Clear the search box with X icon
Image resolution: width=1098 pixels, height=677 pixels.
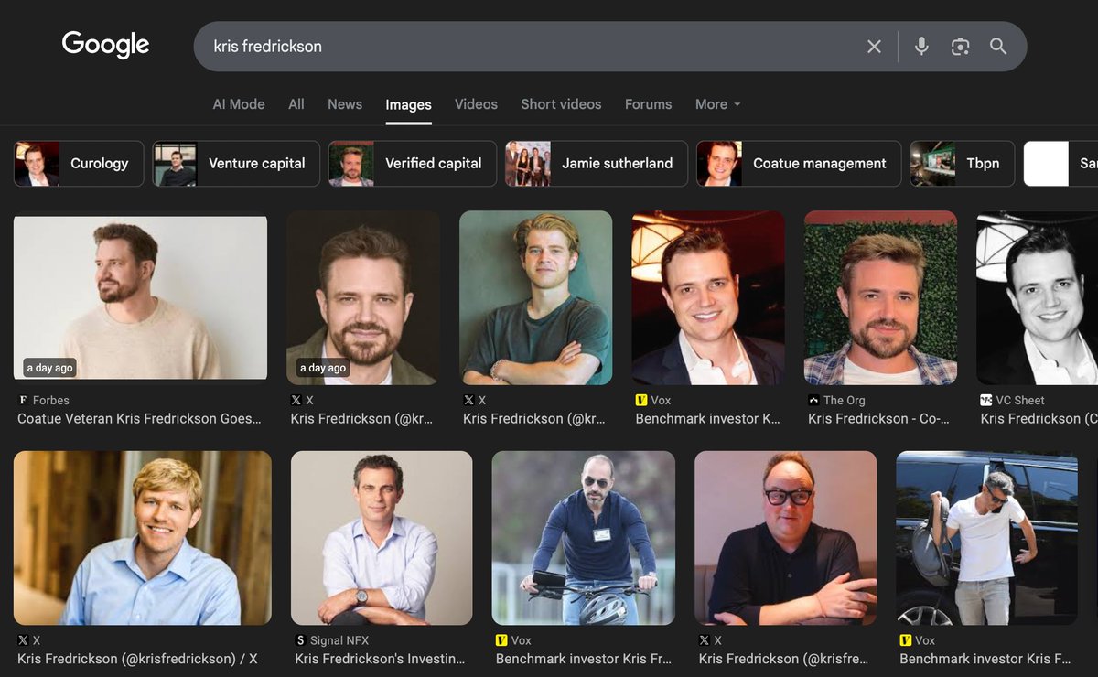874,47
